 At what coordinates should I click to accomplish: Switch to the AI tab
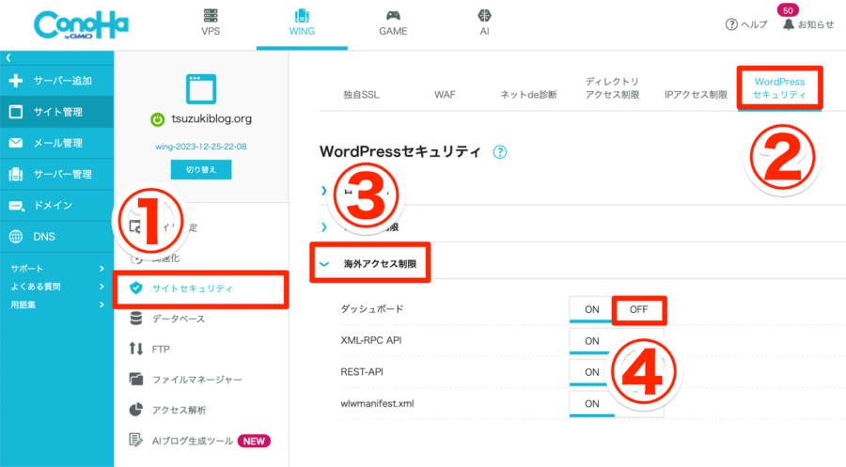[484, 15]
